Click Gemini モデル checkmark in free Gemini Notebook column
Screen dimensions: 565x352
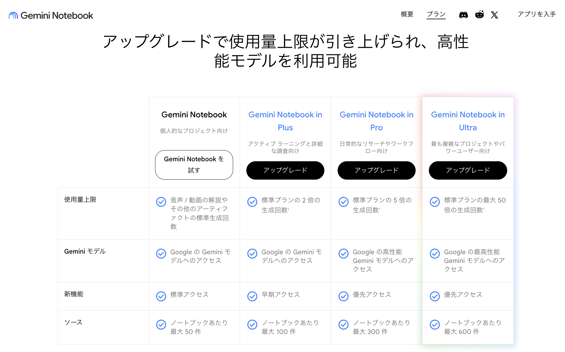(161, 254)
